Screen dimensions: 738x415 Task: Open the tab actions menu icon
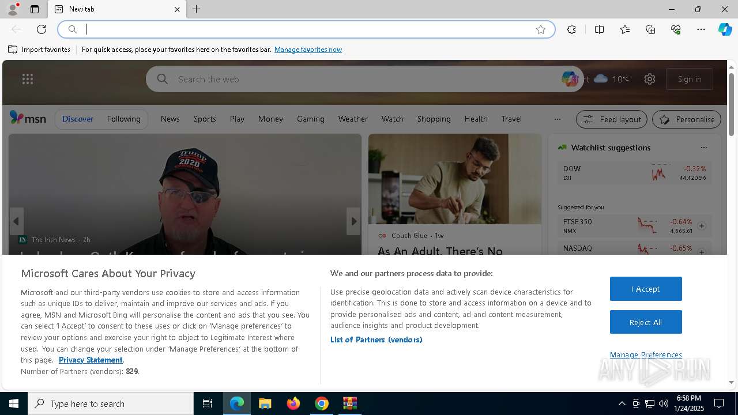tap(35, 9)
